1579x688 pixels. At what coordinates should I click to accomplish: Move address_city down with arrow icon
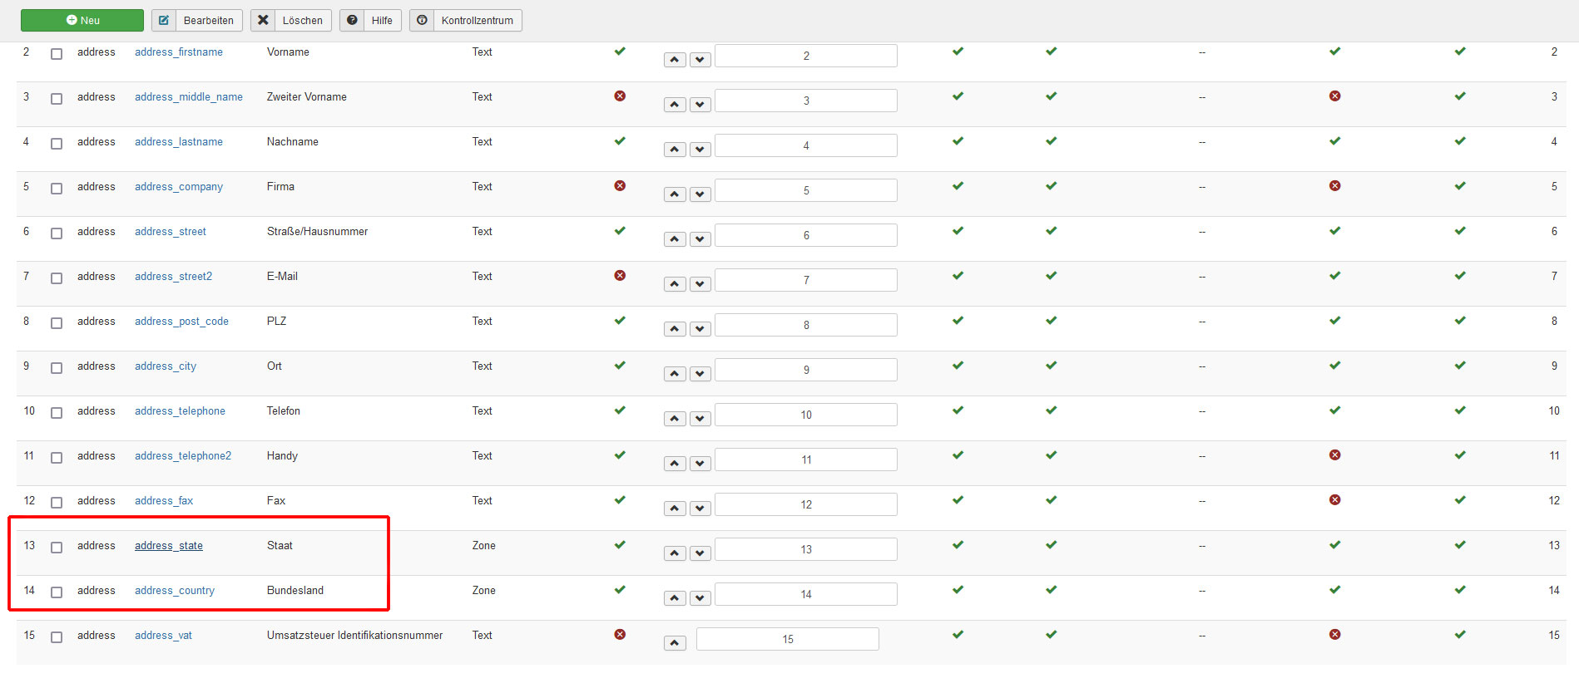(700, 374)
